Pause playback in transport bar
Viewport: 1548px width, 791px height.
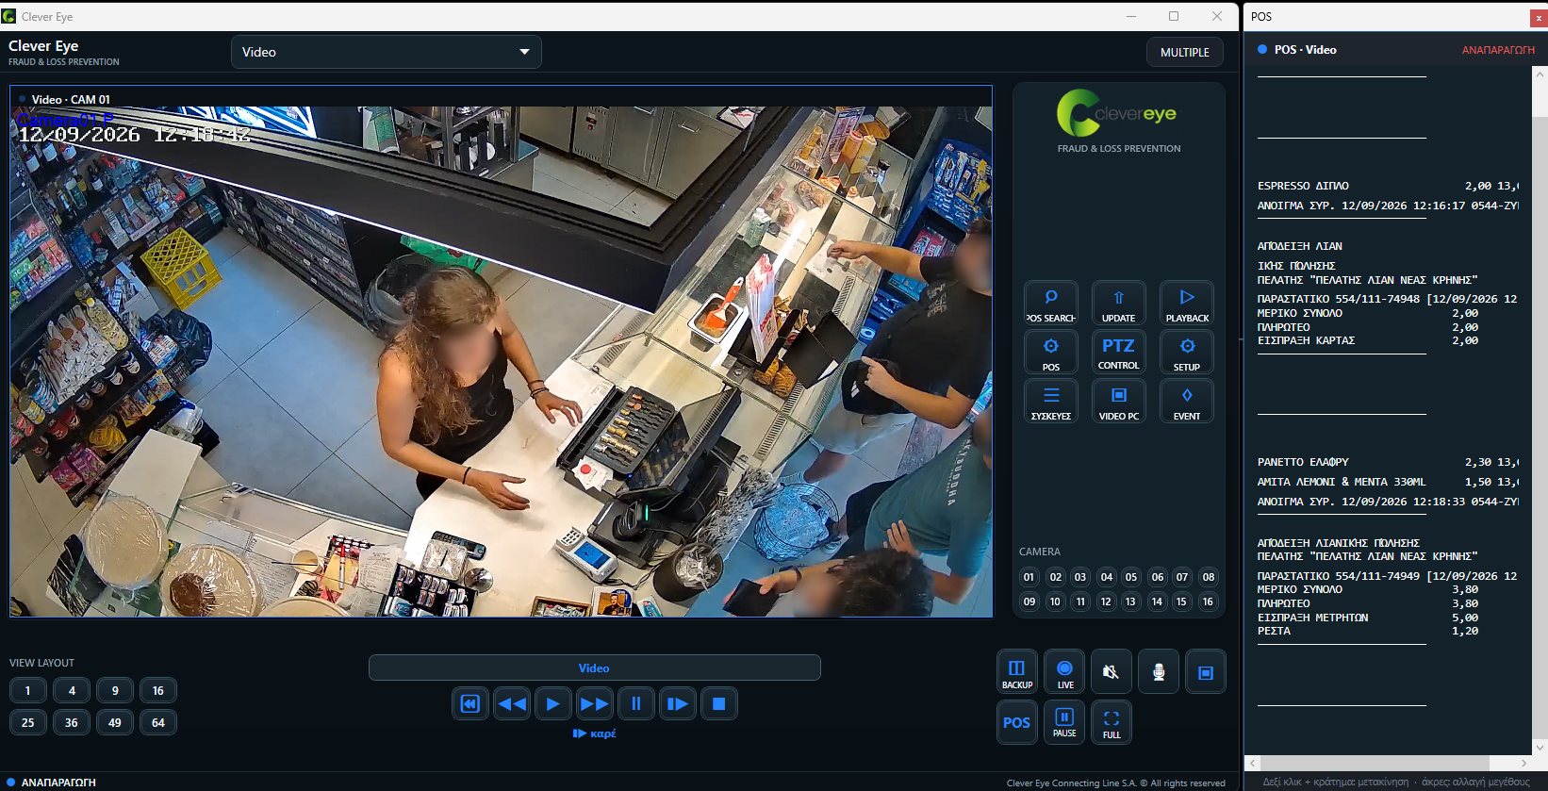[636, 703]
